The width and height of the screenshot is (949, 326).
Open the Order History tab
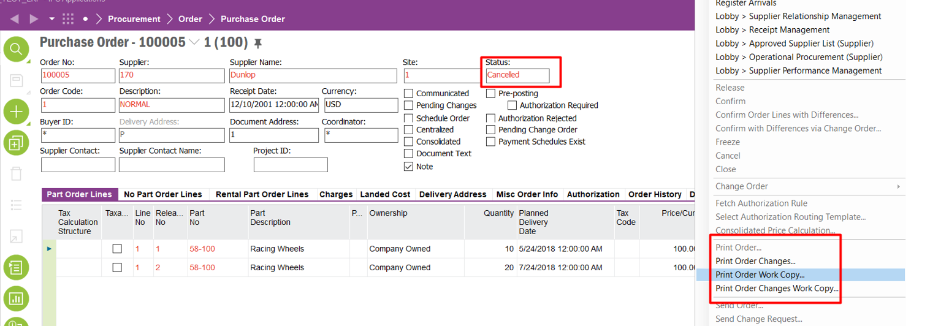click(655, 194)
